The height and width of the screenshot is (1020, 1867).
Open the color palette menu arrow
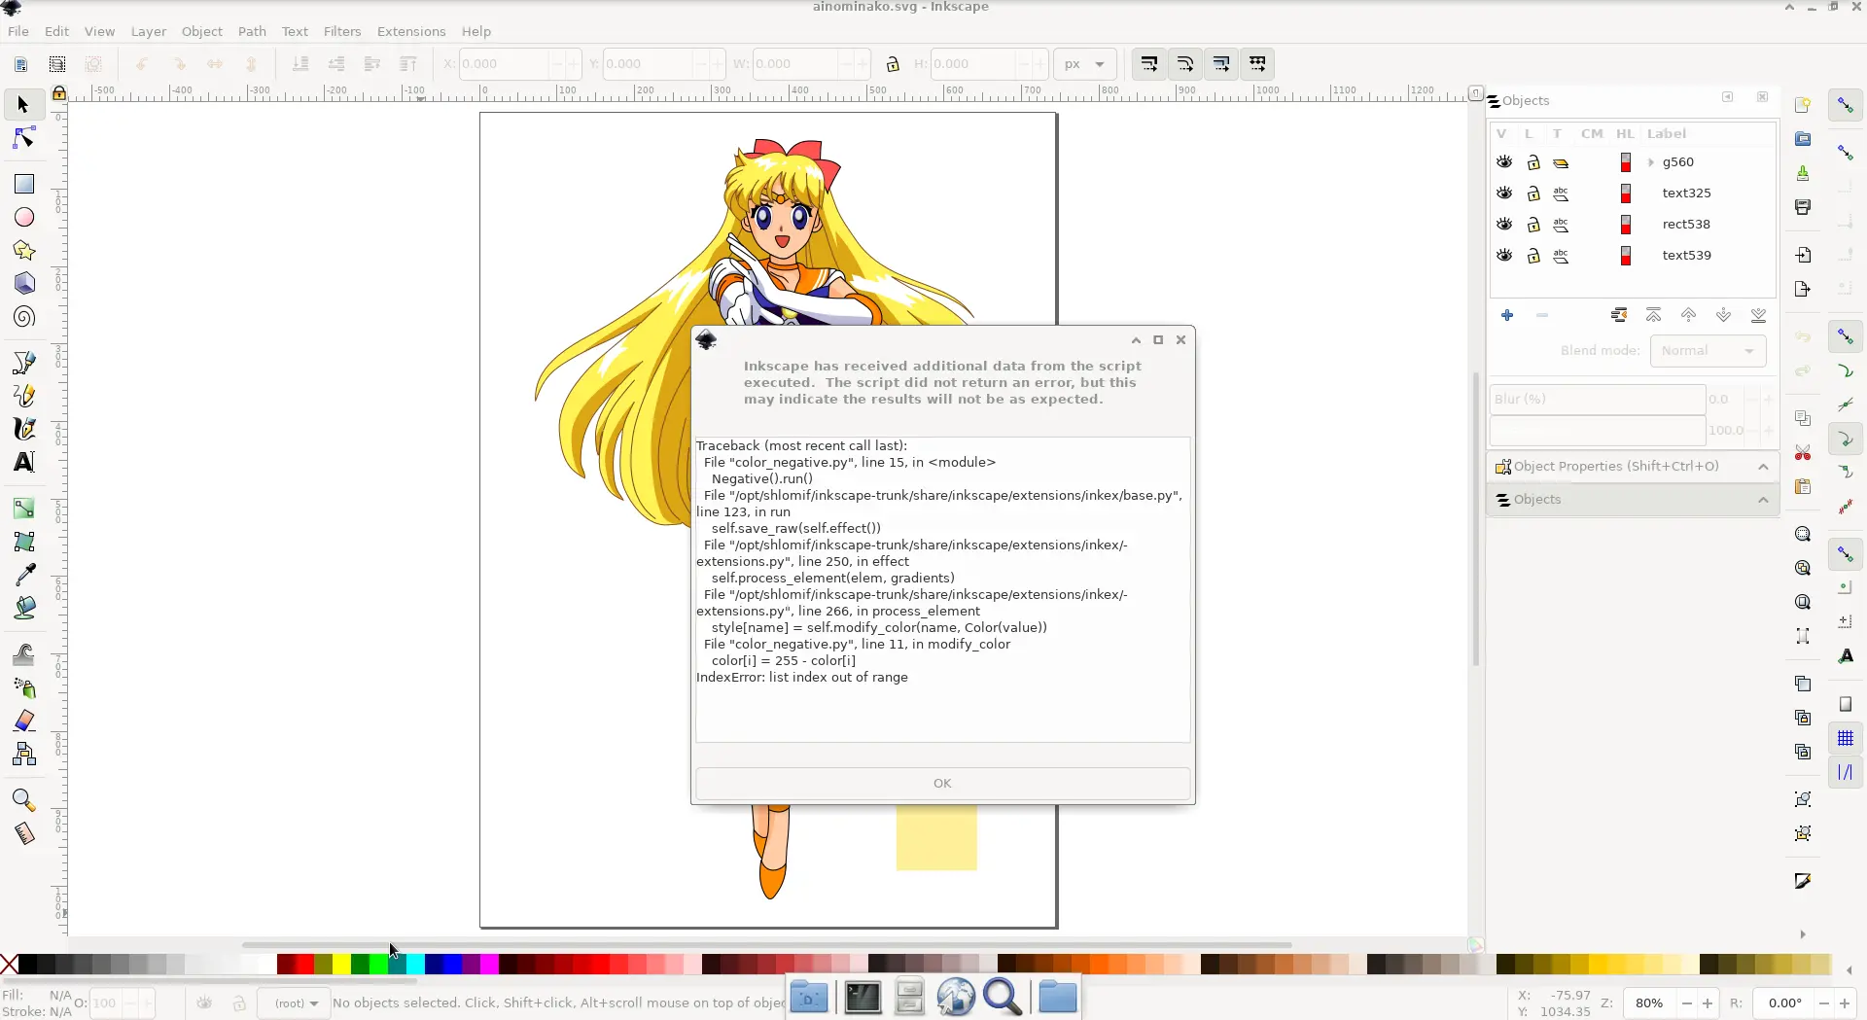(1849, 969)
